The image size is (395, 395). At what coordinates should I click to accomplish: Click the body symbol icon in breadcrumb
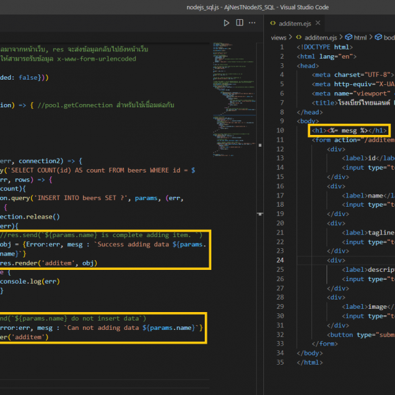(x=379, y=38)
